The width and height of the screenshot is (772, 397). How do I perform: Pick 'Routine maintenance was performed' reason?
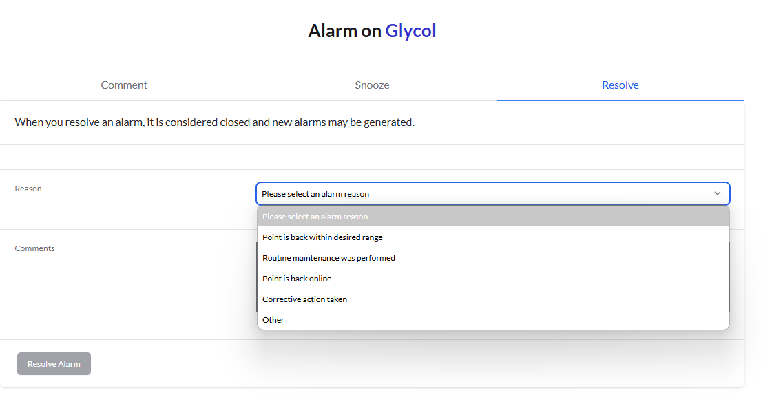click(x=493, y=258)
